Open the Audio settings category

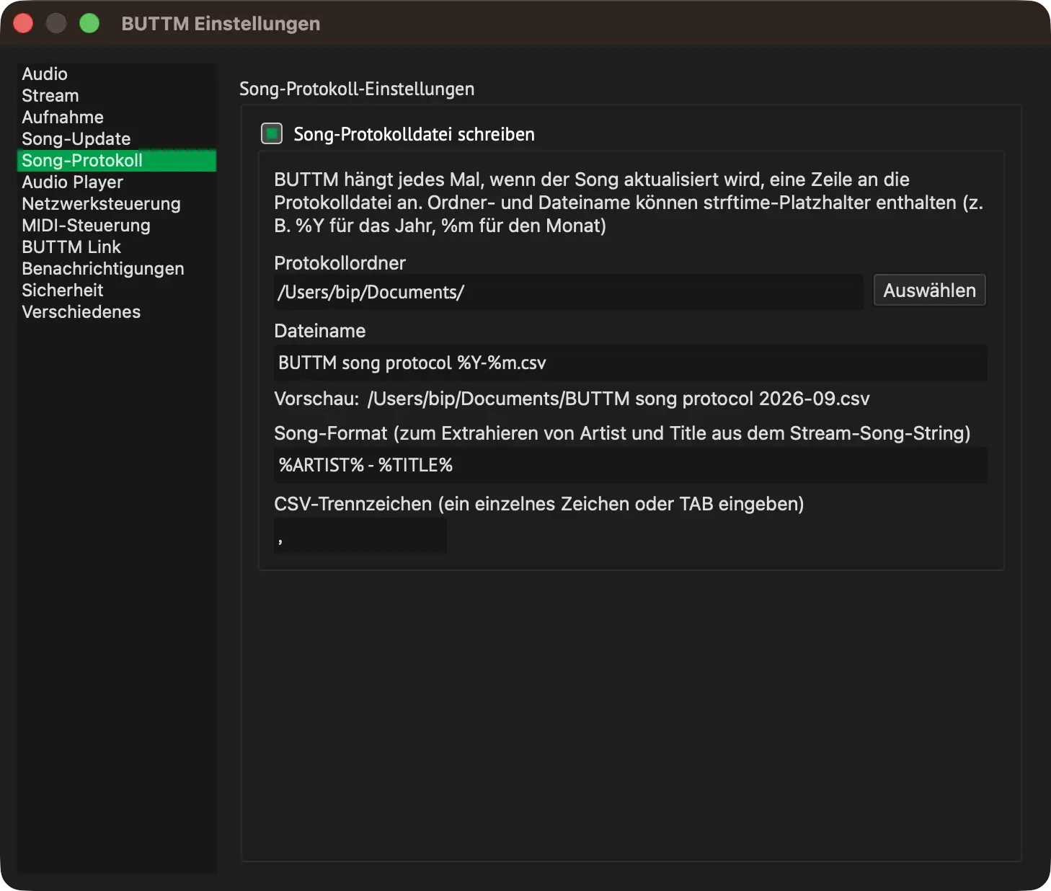tap(116, 74)
